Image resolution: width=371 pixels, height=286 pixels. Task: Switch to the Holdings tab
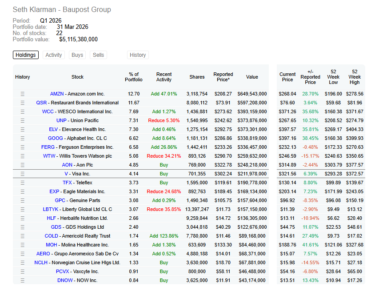click(x=26, y=55)
